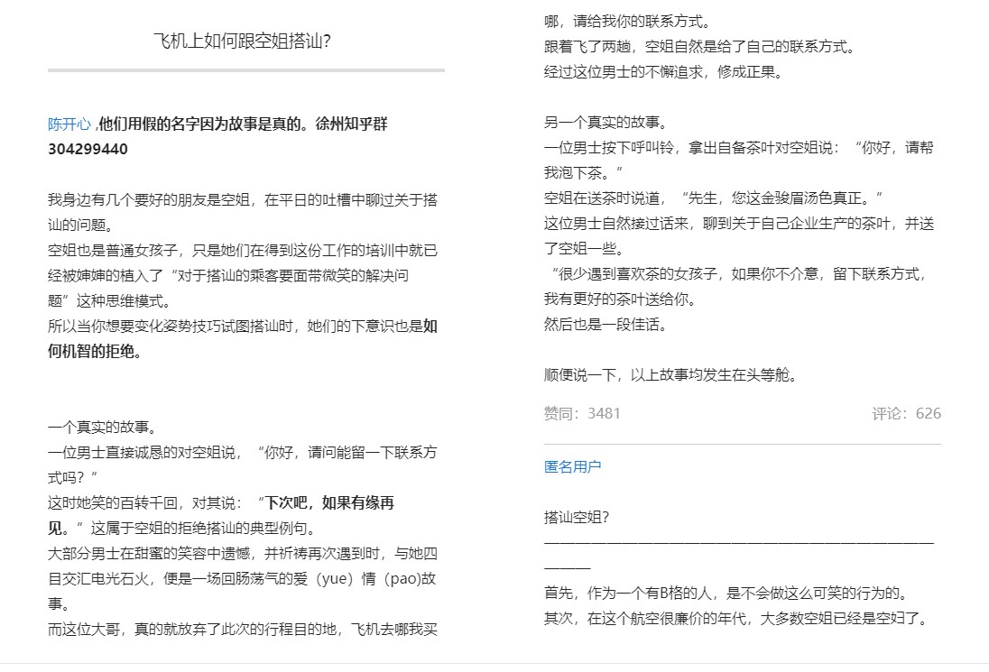
Task: Click the question title 飞机上如何跟空姐搭讪?
Action: click(246, 41)
